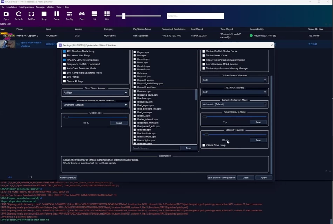Stop emulation using the Stop icon

click(x=44, y=15)
